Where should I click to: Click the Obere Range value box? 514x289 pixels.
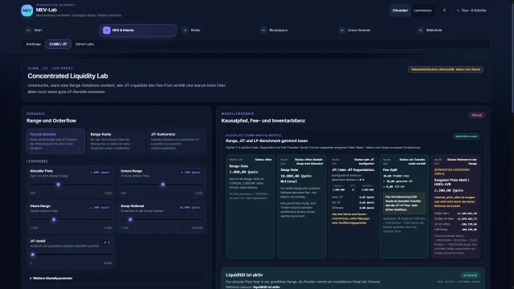tap(100, 207)
